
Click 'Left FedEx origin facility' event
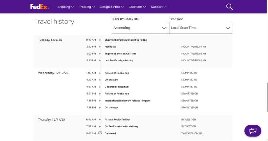119,60
